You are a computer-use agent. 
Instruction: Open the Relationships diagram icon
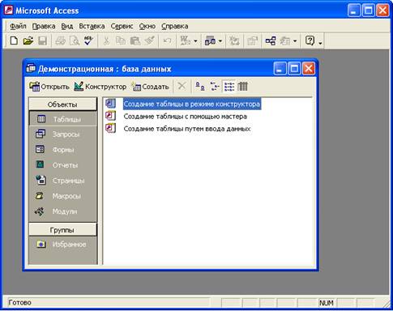[271, 40]
